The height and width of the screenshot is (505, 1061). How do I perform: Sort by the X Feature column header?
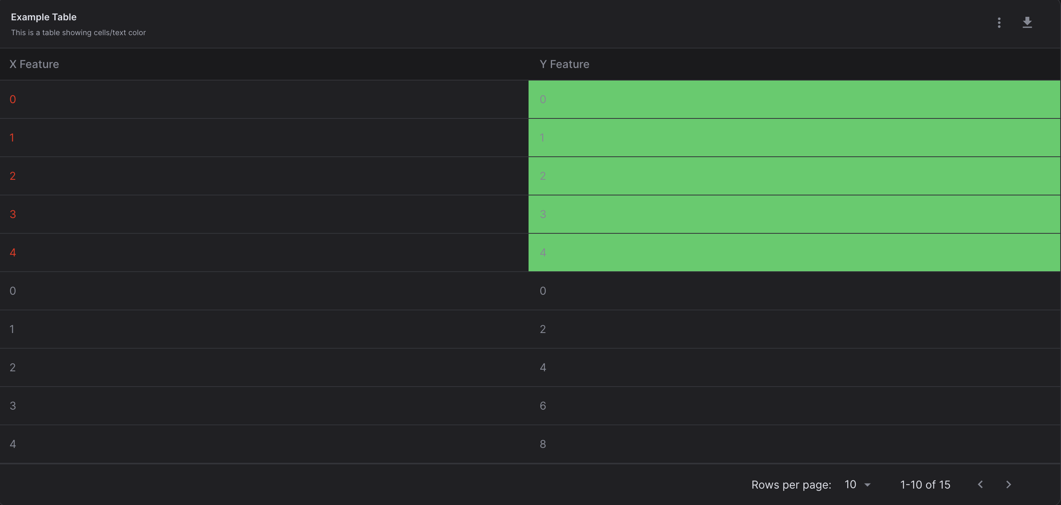pos(34,64)
